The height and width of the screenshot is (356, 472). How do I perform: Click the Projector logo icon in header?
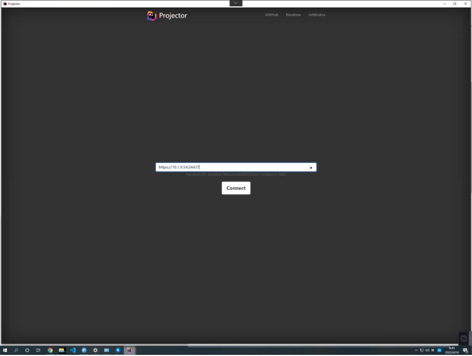click(x=152, y=16)
